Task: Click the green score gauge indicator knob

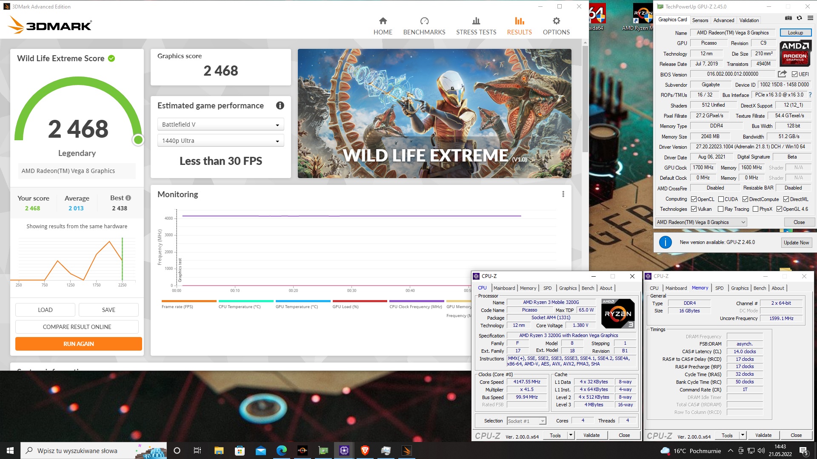Action: coord(138,140)
